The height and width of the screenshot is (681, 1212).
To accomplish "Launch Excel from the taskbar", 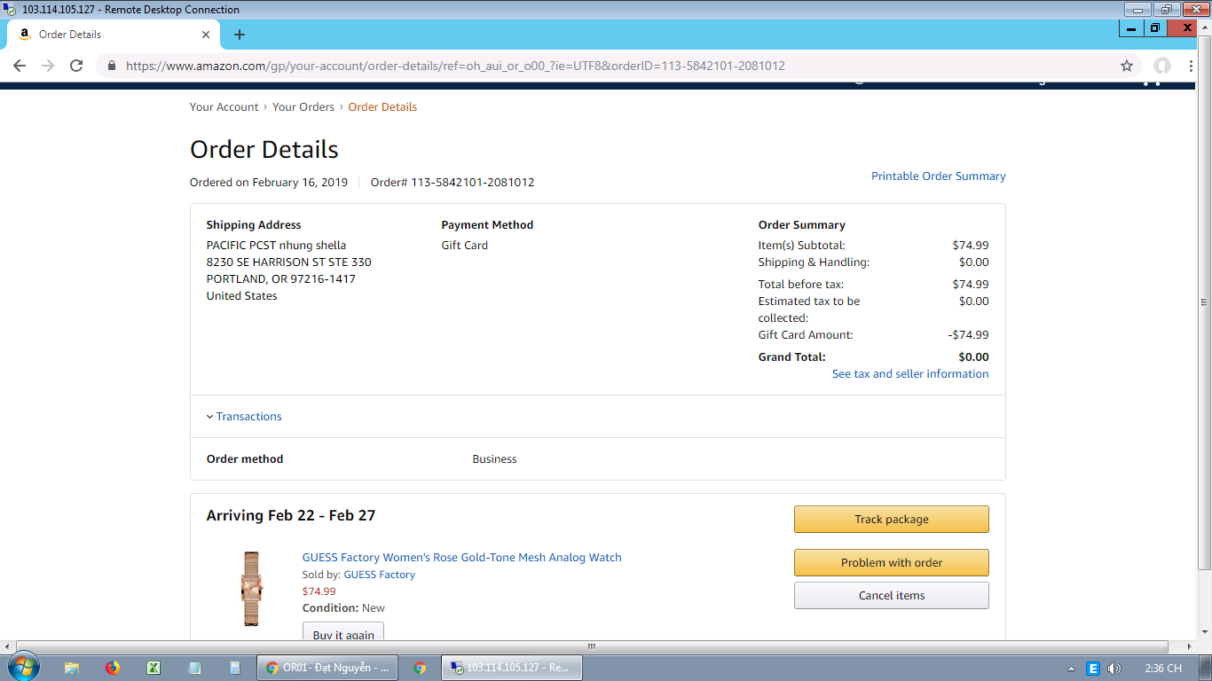I will pos(153,668).
